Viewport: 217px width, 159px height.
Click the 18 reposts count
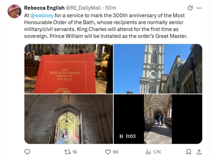(74, 152)
